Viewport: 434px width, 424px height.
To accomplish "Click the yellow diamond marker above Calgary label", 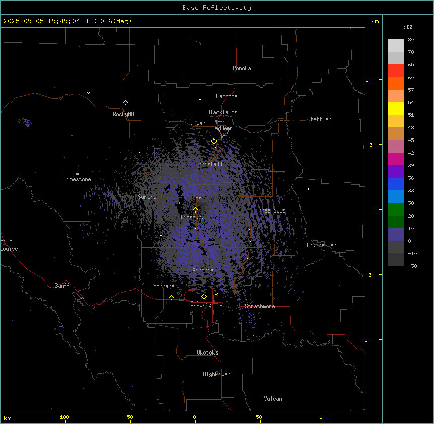I will [204, 297].
